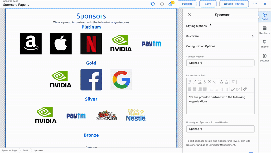The height and width of the screenshot is (153, 271).
Task: Select the Nestle sponsor logo
Action: (x=136, y=115)
